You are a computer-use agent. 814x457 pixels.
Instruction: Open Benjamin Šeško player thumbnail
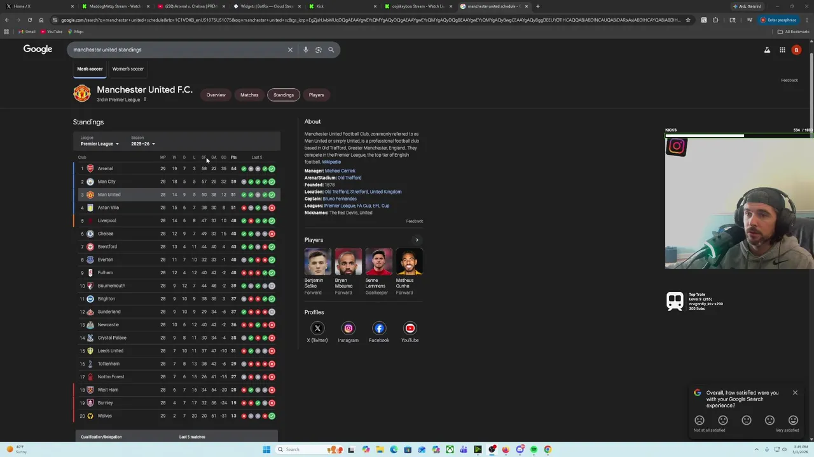tap(317, 262)
